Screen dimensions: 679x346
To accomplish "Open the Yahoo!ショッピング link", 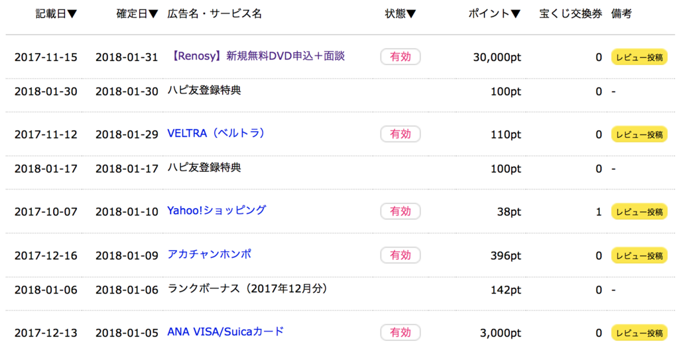I will click(x=217, y=211).
